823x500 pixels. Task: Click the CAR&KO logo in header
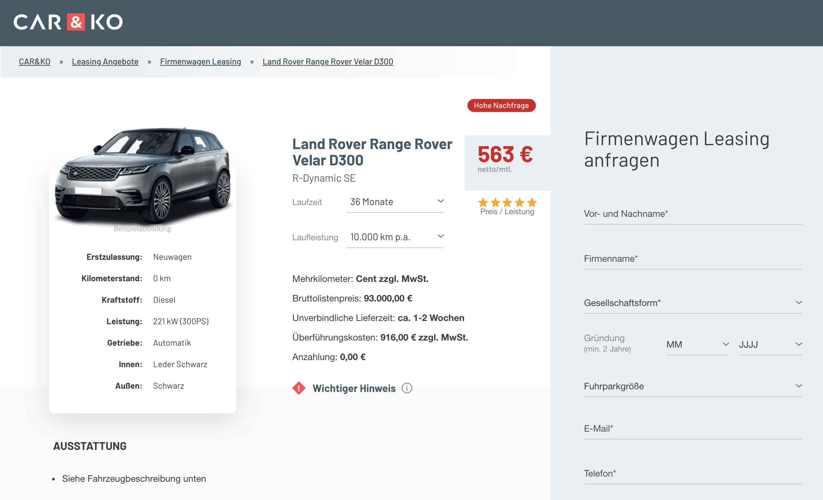click(68, 22)
